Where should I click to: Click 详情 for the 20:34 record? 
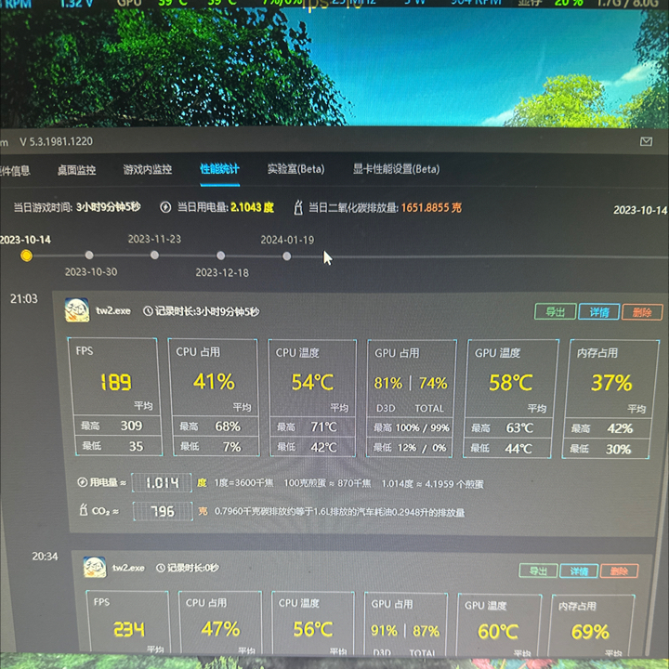coord(579,571)
